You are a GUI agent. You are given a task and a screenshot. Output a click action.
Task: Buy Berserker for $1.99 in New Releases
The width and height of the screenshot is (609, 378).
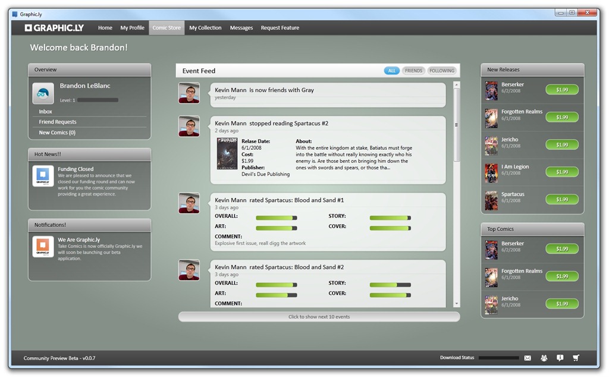[x=562, y=90]
